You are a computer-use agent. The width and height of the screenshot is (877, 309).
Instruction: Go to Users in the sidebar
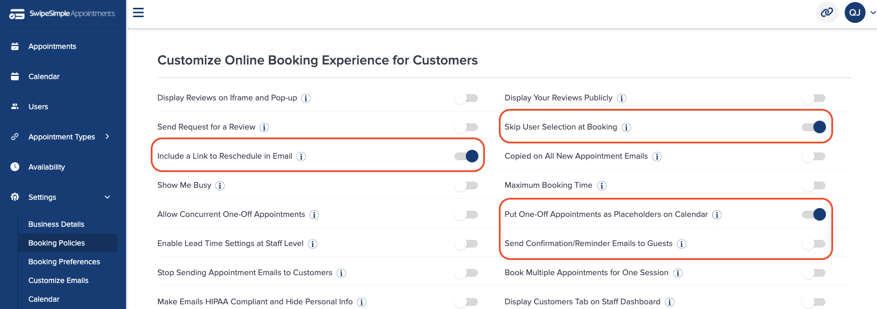pyautogui.click(x=38, y=107)
